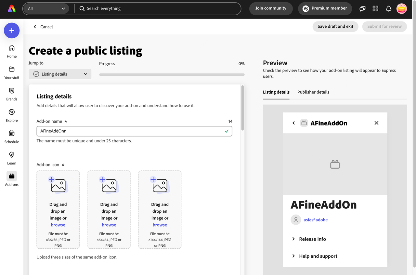Viewport: 416px width, 275px height.
Task: Expand the Help and support section
Action: click(315, 256)
